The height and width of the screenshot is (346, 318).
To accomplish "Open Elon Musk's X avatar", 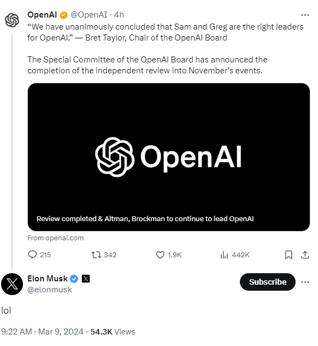I will (x=12, y=284).
